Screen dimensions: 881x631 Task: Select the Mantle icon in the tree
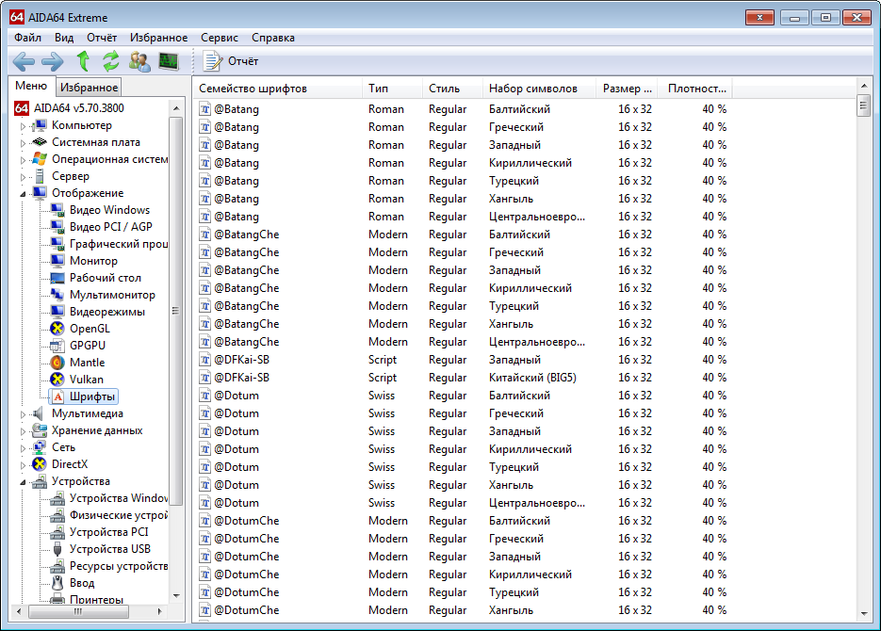[x=57, y=362]
